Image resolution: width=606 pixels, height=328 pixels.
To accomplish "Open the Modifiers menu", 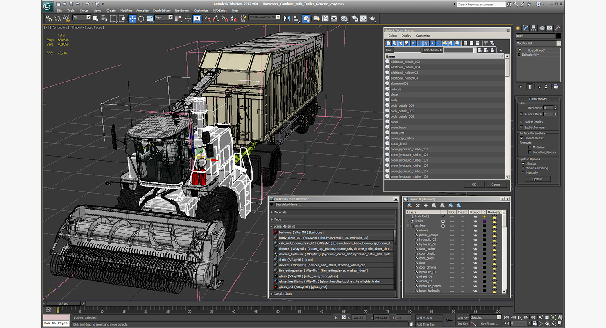I will coord(126,11).
